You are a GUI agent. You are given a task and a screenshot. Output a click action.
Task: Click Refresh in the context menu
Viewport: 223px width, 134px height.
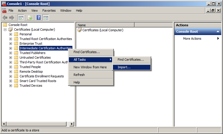(79, 75)
